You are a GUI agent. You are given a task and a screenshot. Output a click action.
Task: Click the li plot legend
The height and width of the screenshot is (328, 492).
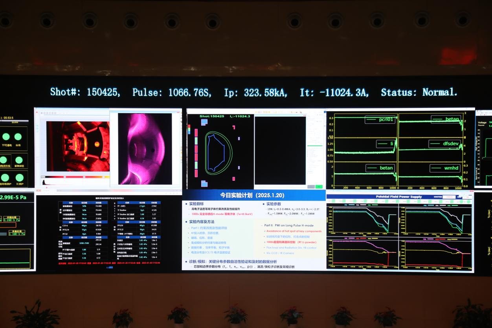[385, 144]
